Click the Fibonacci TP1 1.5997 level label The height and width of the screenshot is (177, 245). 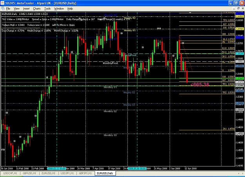pyautogui.click(x=229, y=20)
